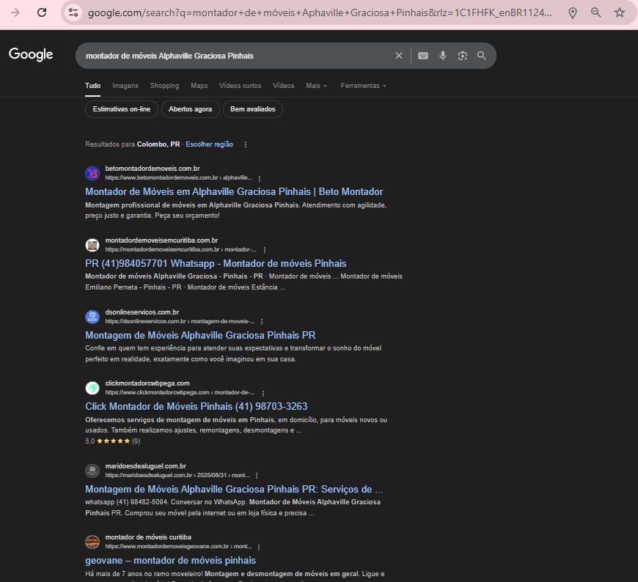Click inside the search query input field
This screenshot has width=638, height=582.
(x=220, y=55)
